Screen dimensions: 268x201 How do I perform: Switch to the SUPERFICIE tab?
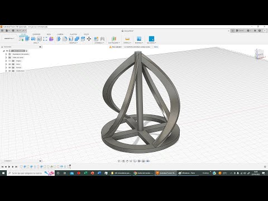[x=36, y=35]
